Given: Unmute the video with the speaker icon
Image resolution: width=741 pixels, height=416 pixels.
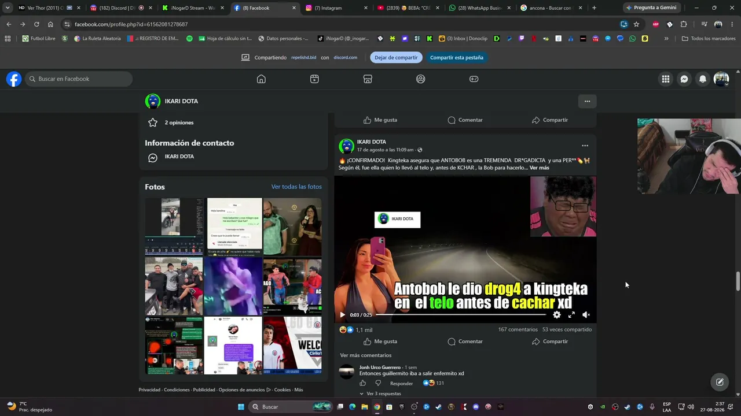Looking at the screenshot, I should tap(586, 315).
